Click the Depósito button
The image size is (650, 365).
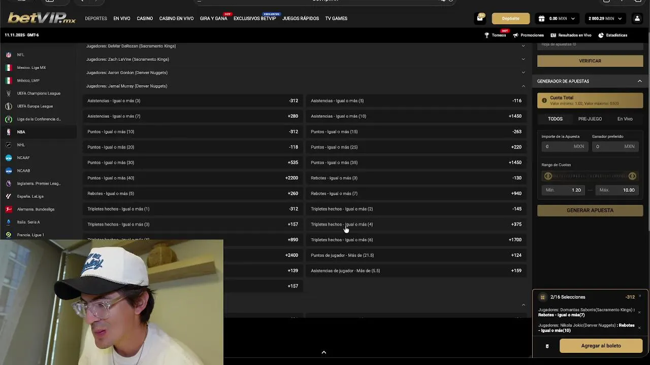(x=510, y=18)
